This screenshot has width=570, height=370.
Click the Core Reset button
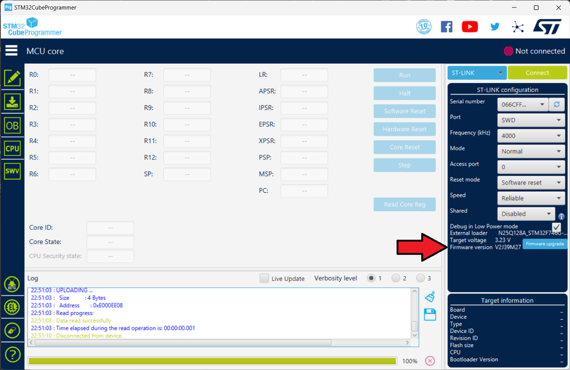point(405,147)
